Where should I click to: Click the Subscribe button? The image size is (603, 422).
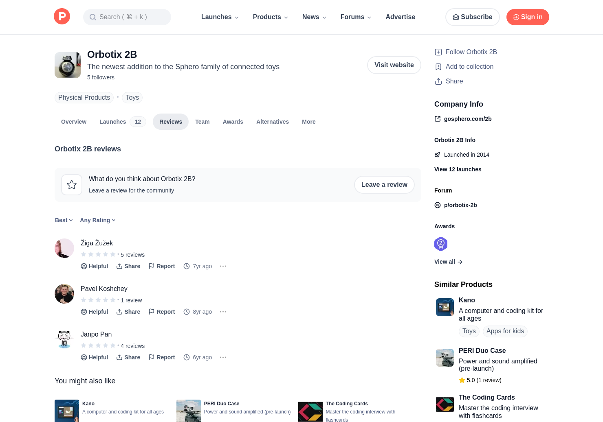click(473, 17)
